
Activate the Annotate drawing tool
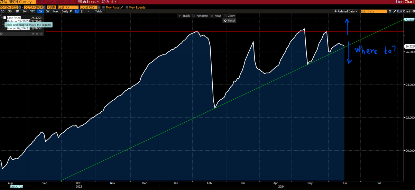click(x=200, y=16)
